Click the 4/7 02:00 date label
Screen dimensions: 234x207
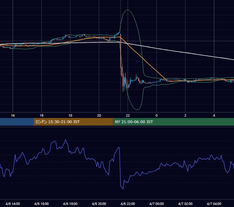[185, 204]
